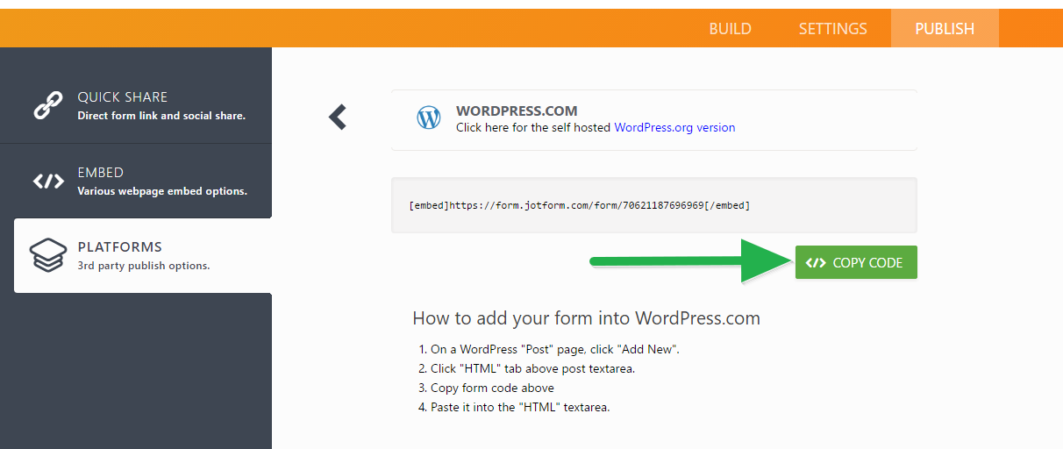Select the PUBLISH tab

click(x=945, y=29)
